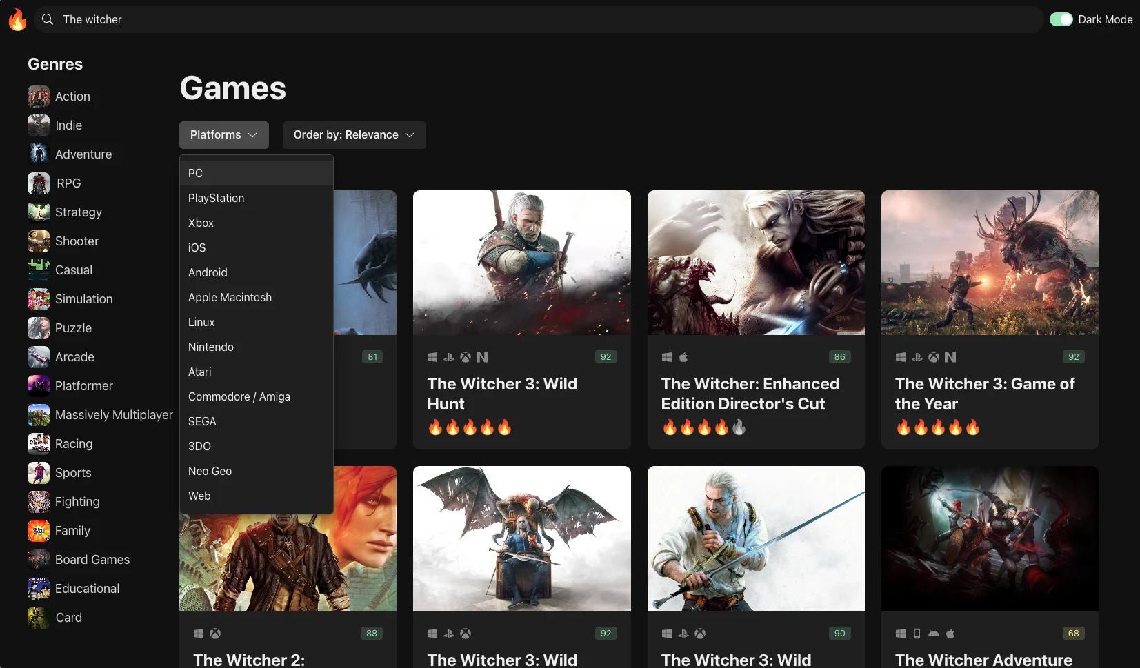Click the Adventure genre thumbnail icon
This screenshot has width=1140, height=668.
39,154
